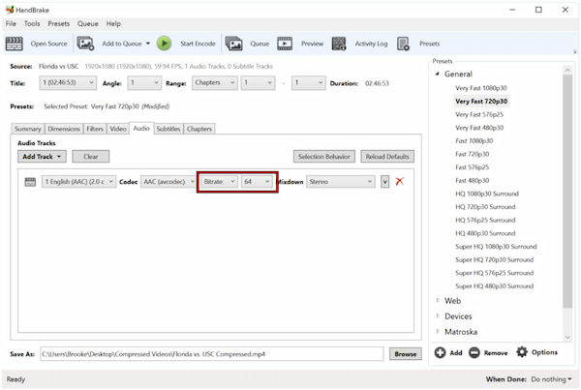The width and height of the screenshot is (581, 390).
Task: Open the Codec AAC (avcodec) dropdown
Action: coord(168,182)
